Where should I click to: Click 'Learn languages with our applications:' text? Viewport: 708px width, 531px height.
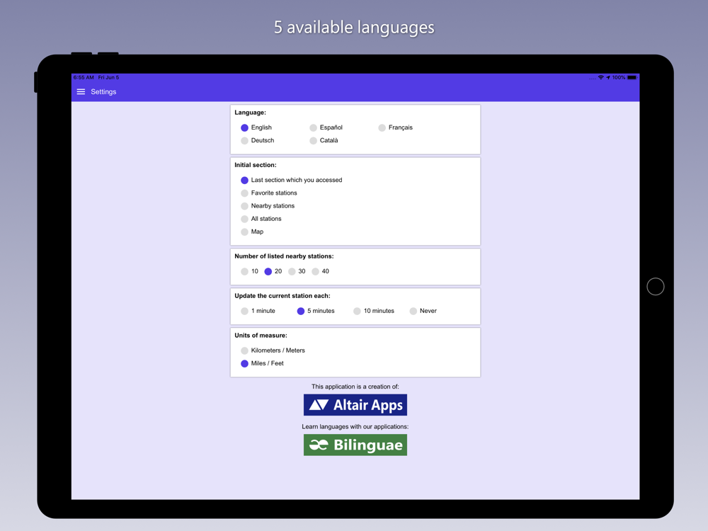(355, 427)
